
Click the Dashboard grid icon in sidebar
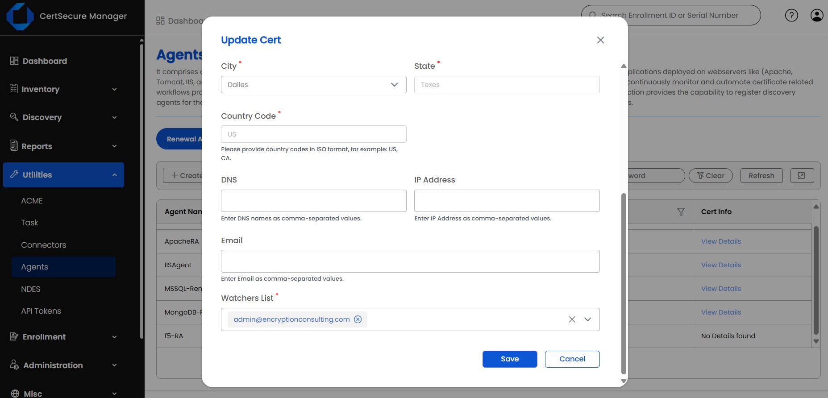(14, 61)
